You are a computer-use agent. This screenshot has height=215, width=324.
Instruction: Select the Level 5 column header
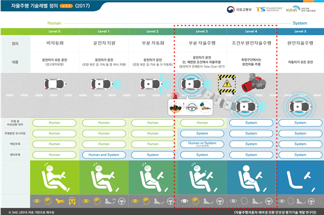300,31
